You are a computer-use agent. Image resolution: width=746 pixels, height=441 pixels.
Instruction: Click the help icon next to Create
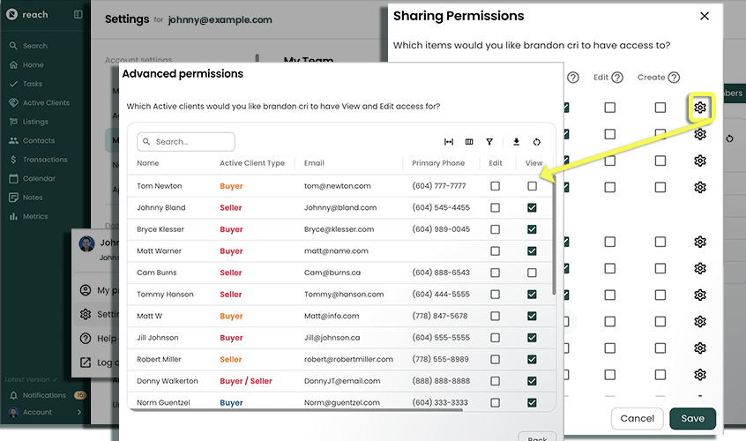674,78
